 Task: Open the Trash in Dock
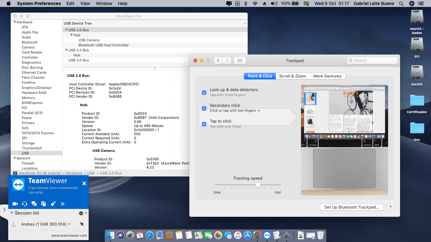point(320,235)
